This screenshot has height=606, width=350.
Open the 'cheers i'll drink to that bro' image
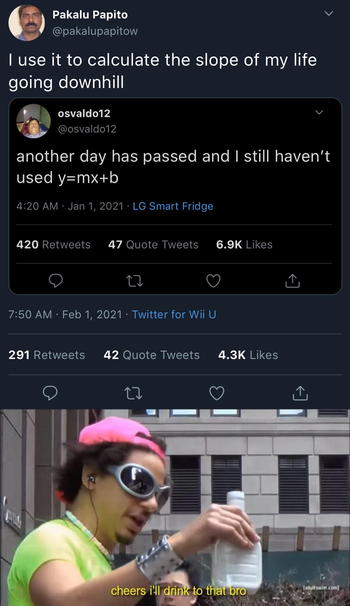point(175,507)
